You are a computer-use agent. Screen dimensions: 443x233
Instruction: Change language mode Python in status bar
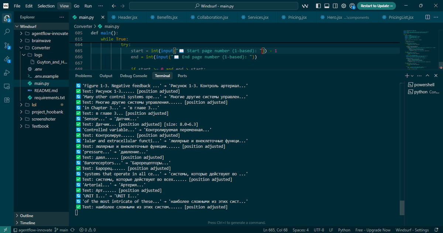point(344,230)
